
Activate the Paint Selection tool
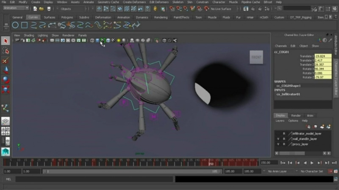pos(6,61)
